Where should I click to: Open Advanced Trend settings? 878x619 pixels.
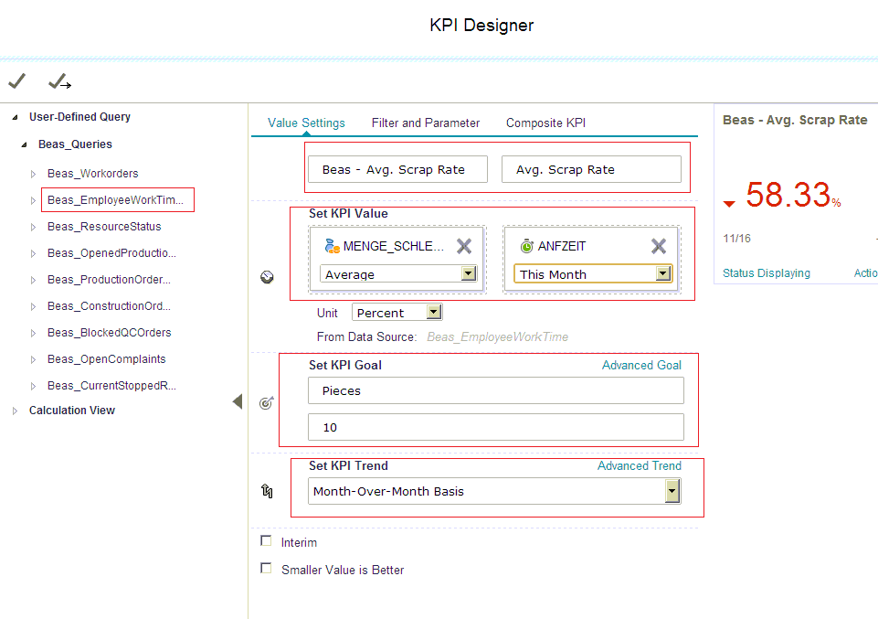[x=640, y=465]
